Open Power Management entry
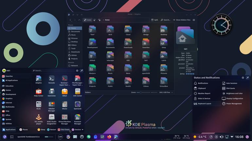 [235, 104]
